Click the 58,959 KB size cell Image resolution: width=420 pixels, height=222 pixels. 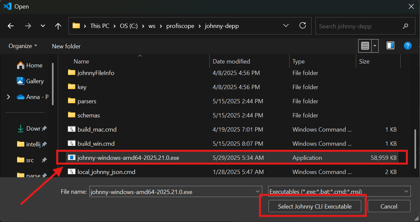[384, 158]
